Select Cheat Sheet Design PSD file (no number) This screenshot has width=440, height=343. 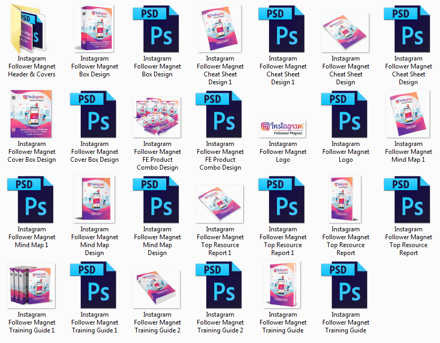407,29
